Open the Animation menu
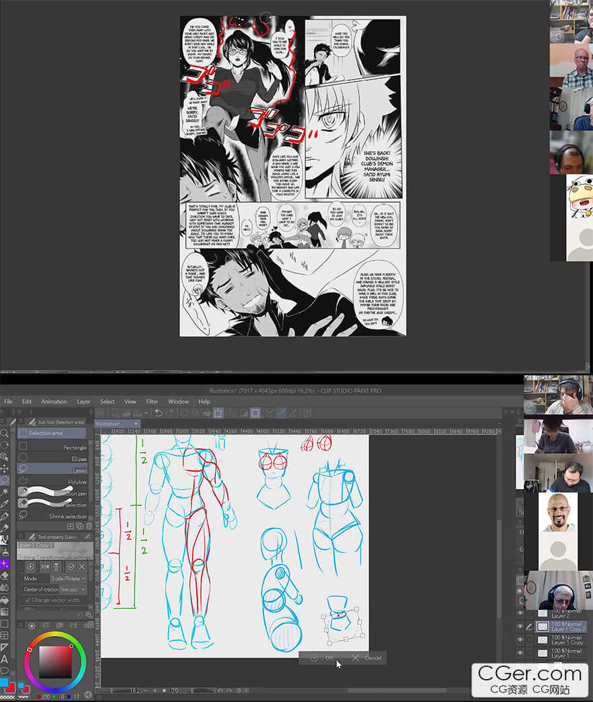This screenshot has height=702, width=593. (54, 402)
